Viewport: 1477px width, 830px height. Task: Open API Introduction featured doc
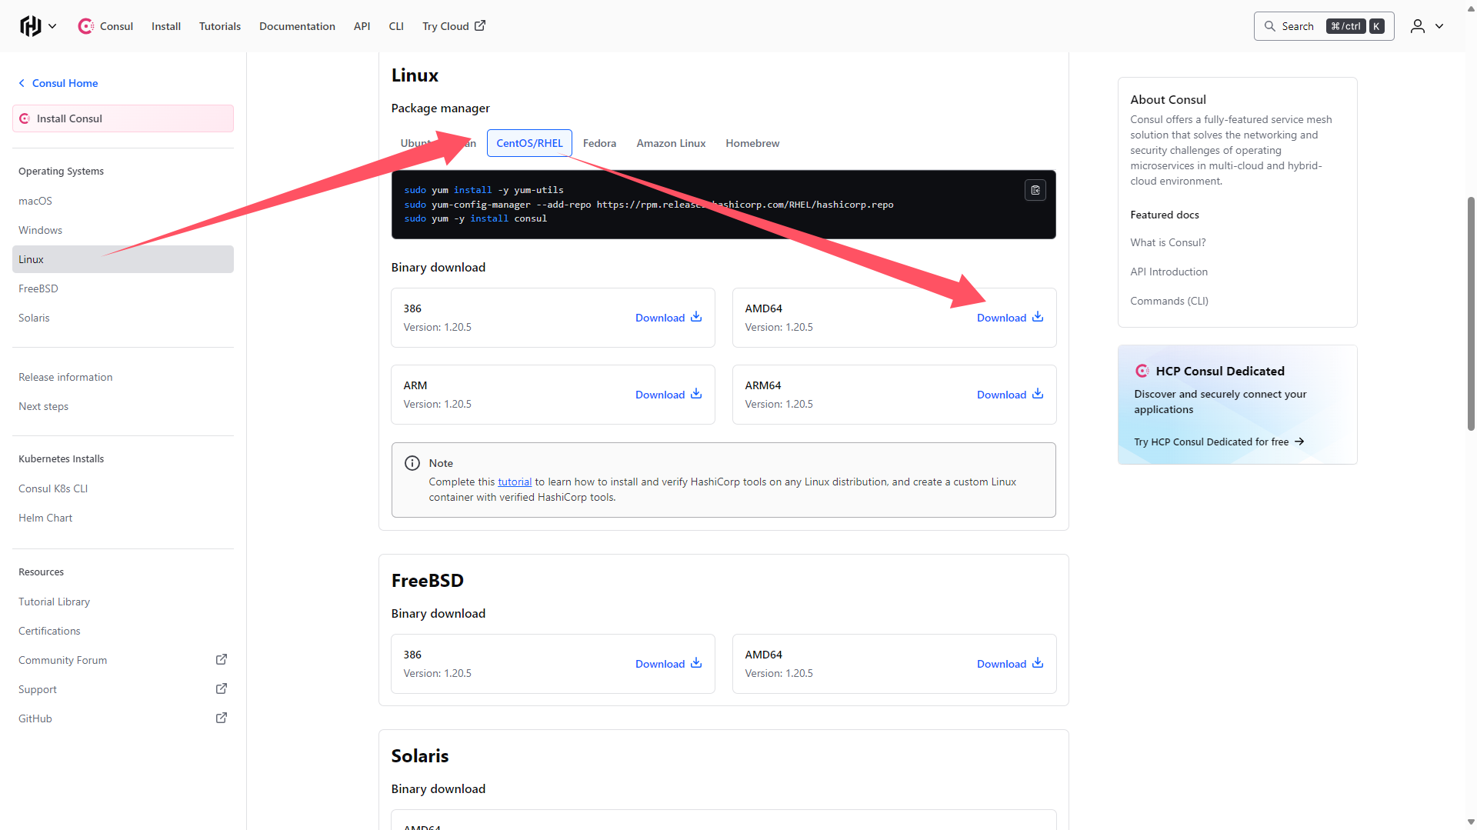click(x=1169, y=272)
